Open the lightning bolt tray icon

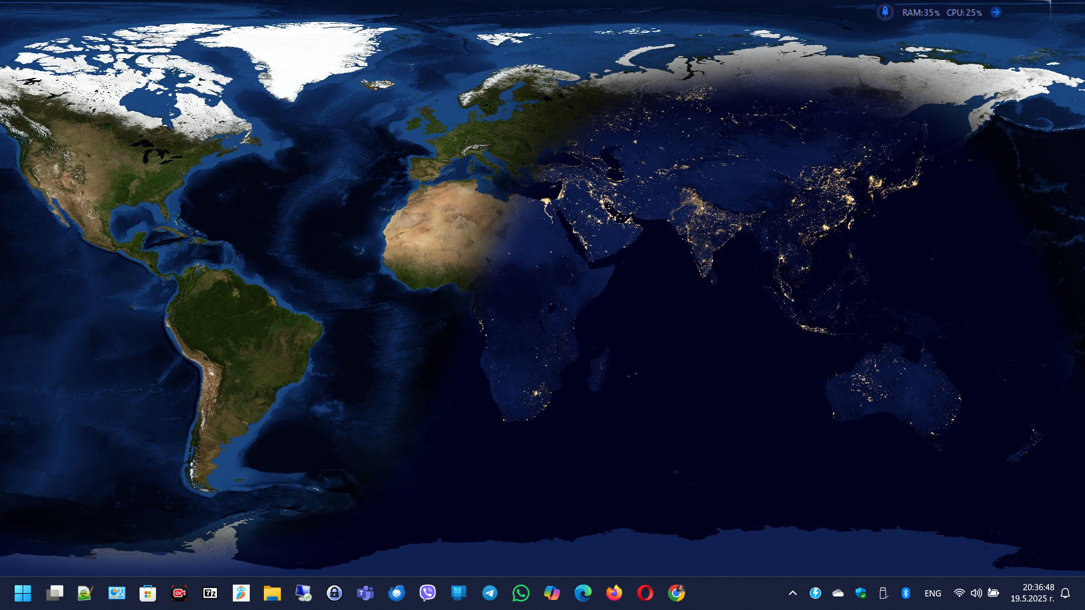click(815, 593)
